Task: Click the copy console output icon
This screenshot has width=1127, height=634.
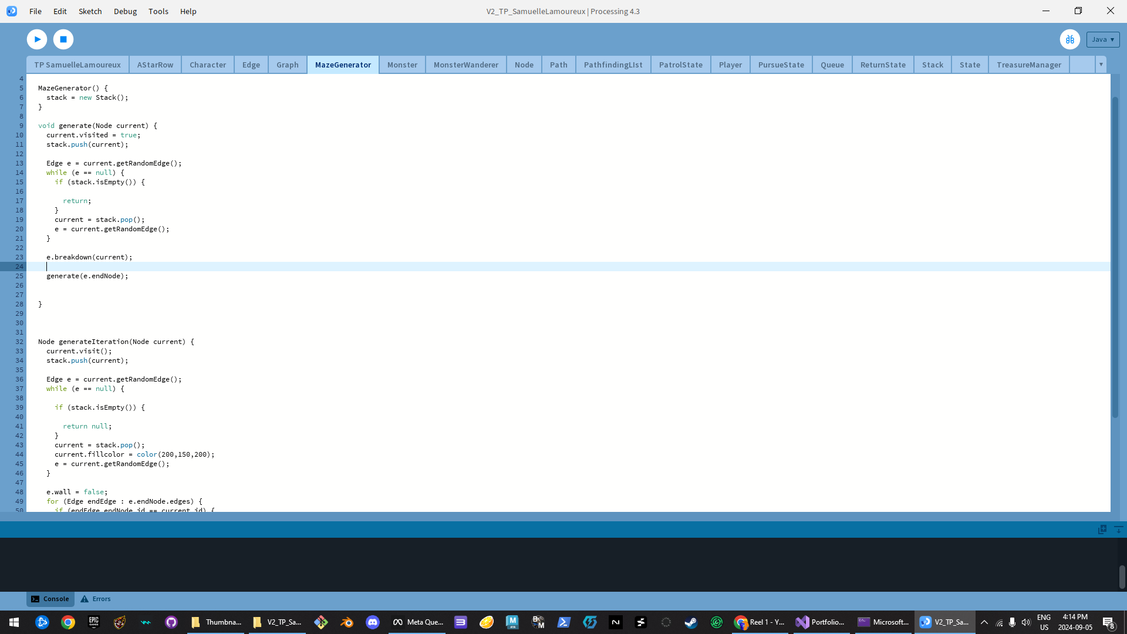Action: pos(1102,530)
